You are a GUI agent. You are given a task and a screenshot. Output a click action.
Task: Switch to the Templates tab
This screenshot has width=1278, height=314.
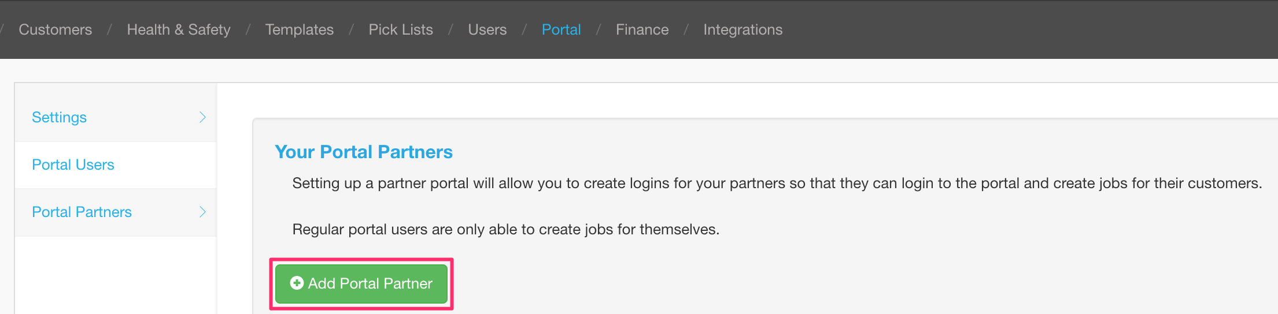(x=300, y=29)
